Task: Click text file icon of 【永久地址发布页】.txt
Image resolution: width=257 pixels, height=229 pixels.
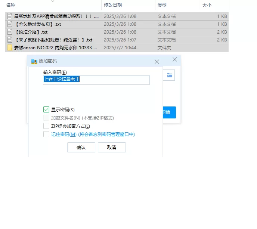Action: [10, 24]
